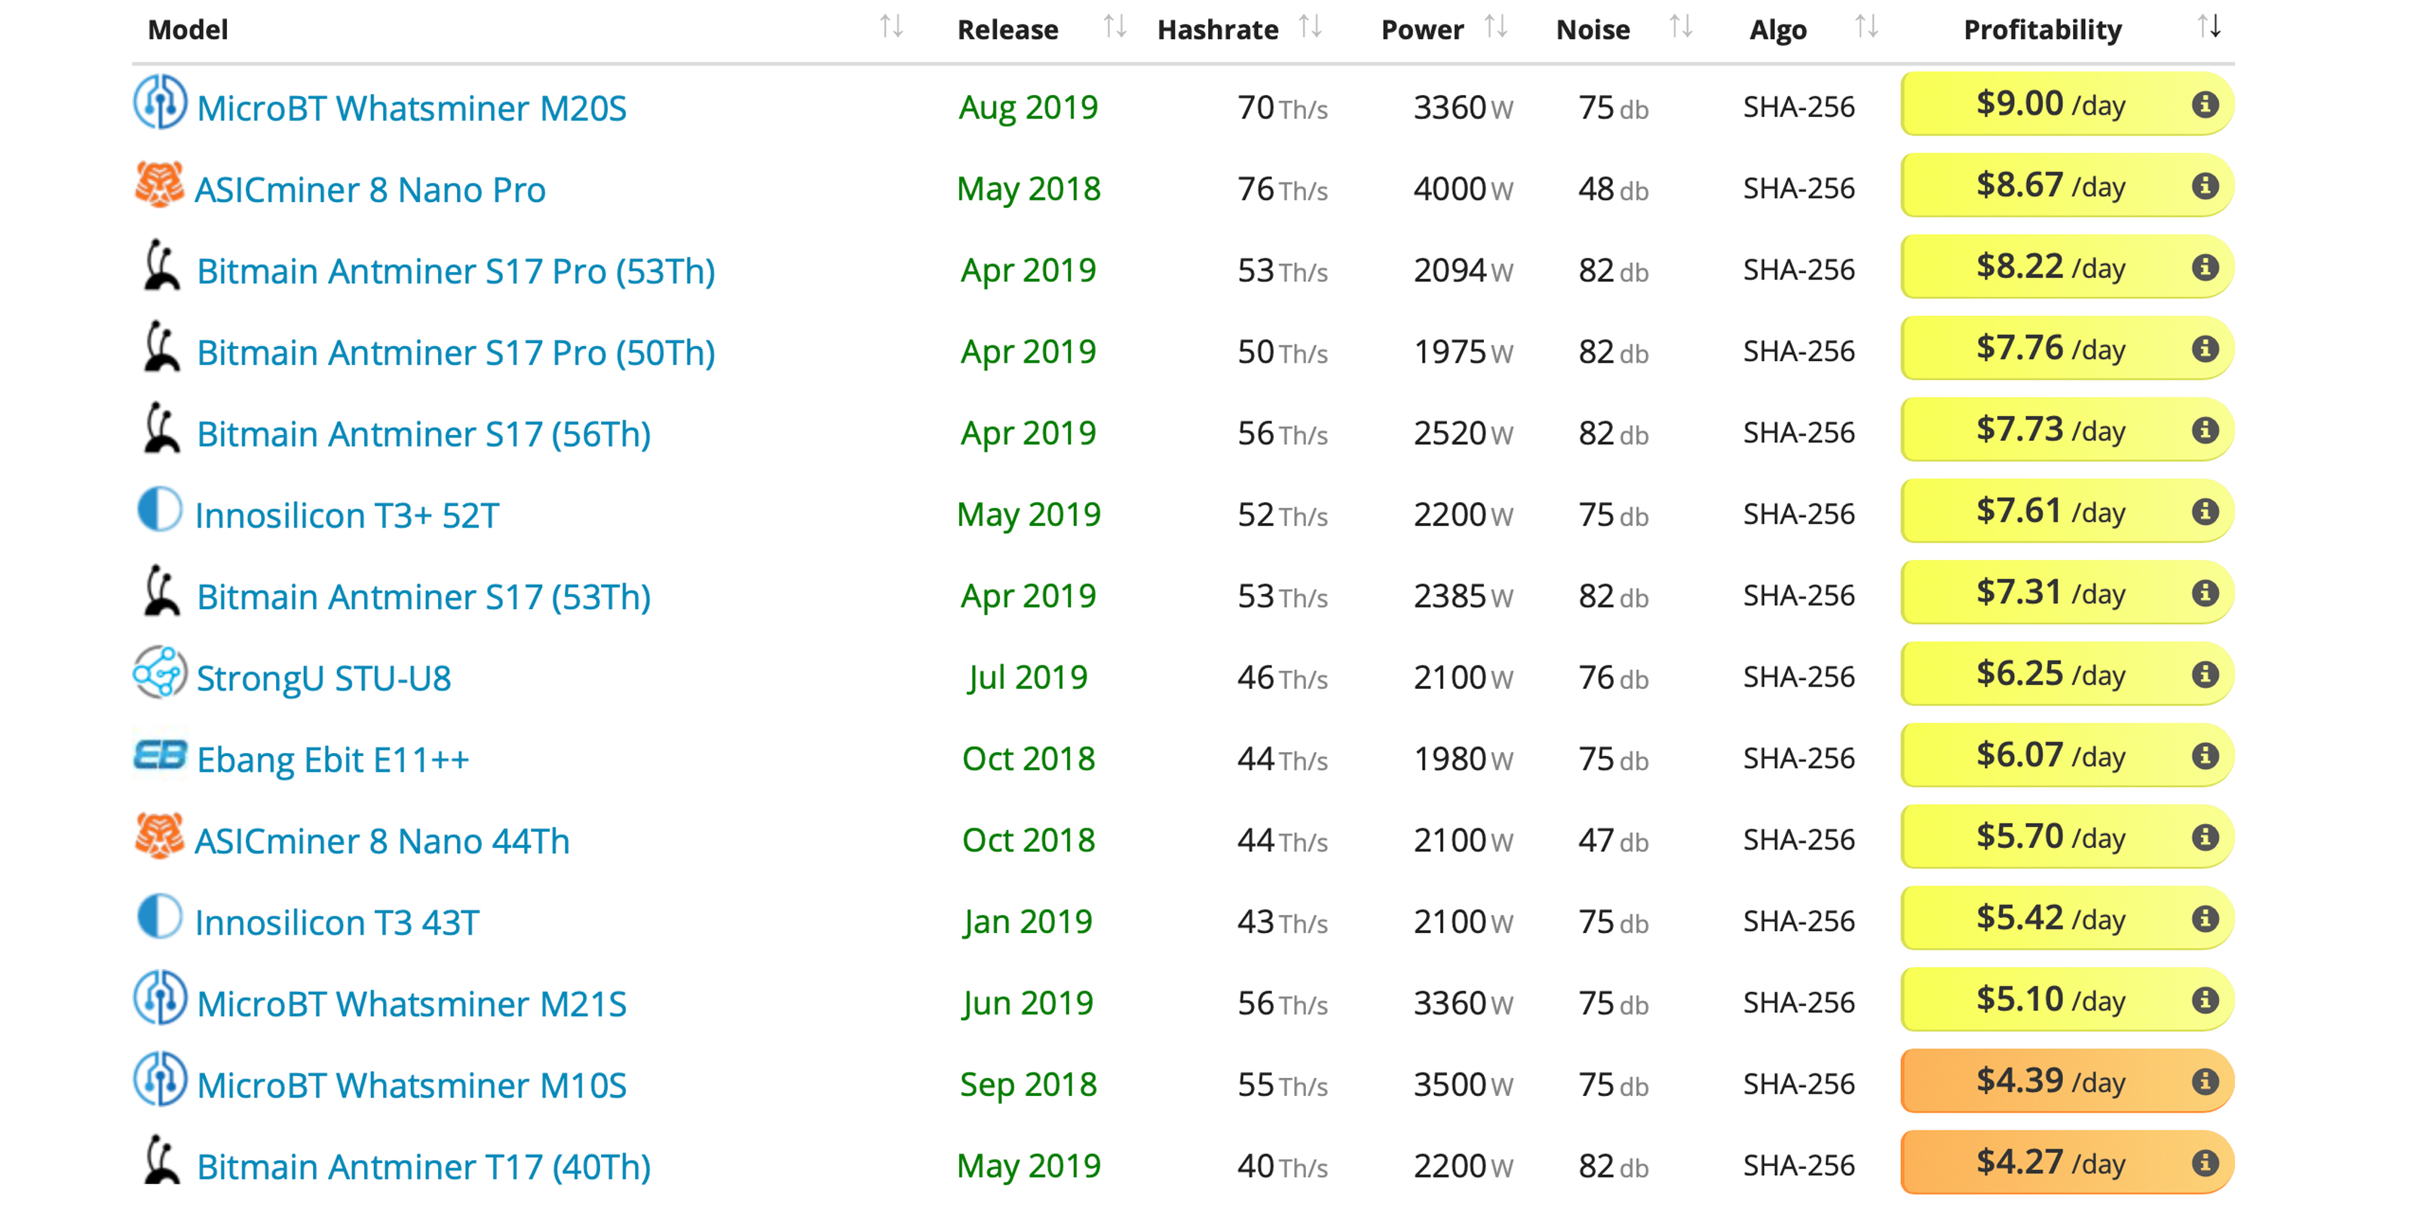The width and height of the screenshot is (2413, 1206).
Task: Click info icon on $4.39/day profitability
Action: click(x=2205, y=1082)
